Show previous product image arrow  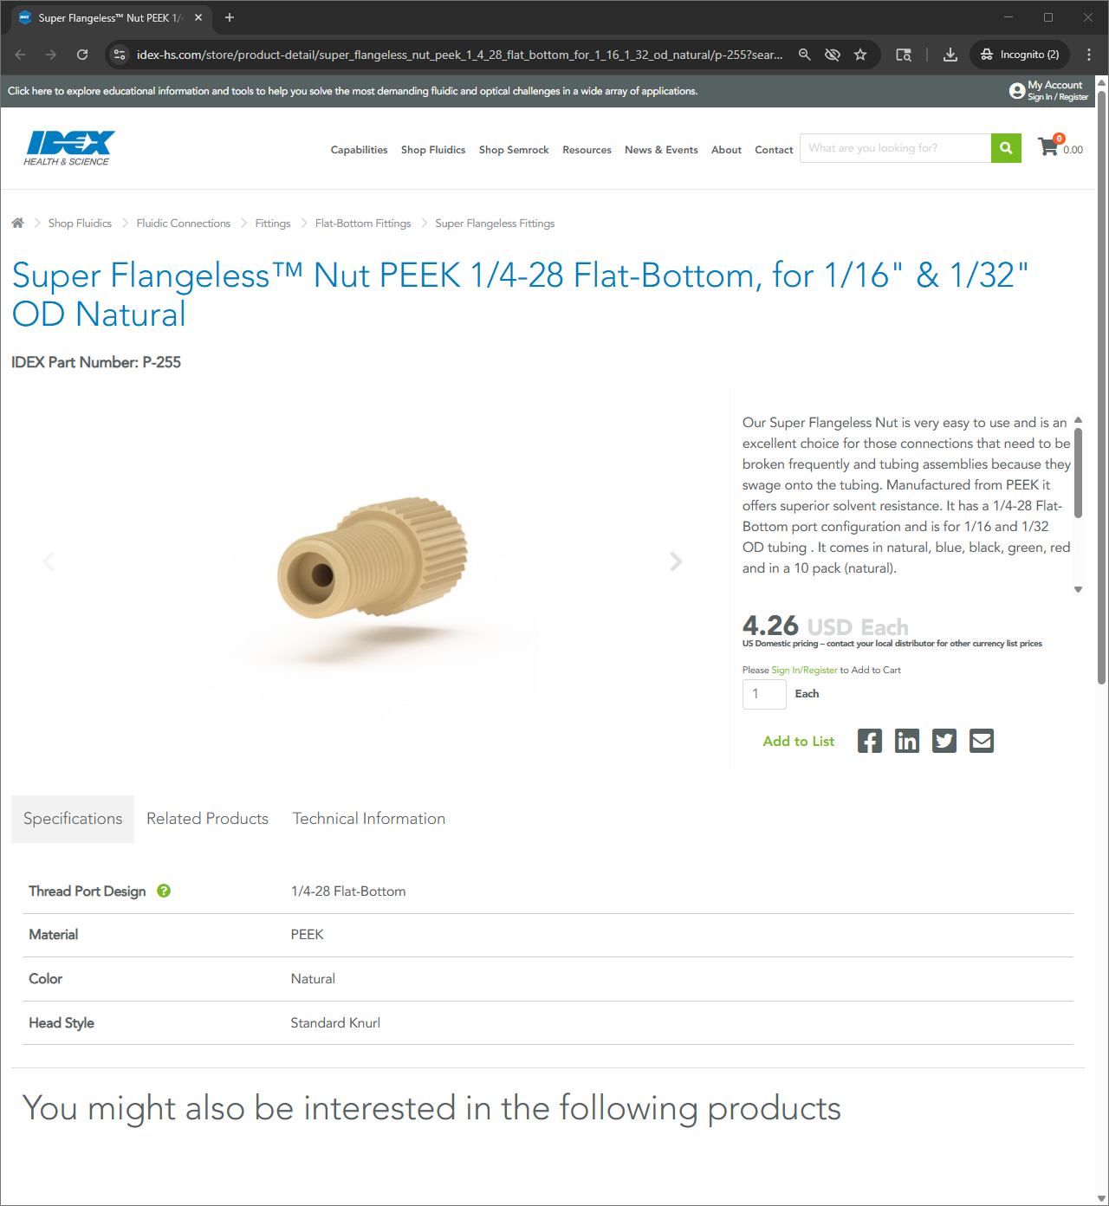49,561
